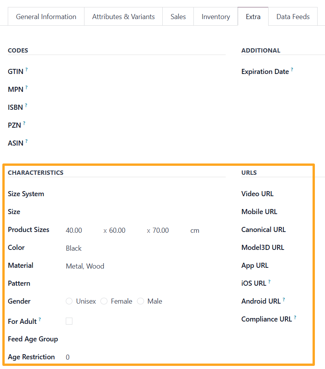325x369 pixels.
Task: Enable the For Adult checkbox
Action: 69,321
